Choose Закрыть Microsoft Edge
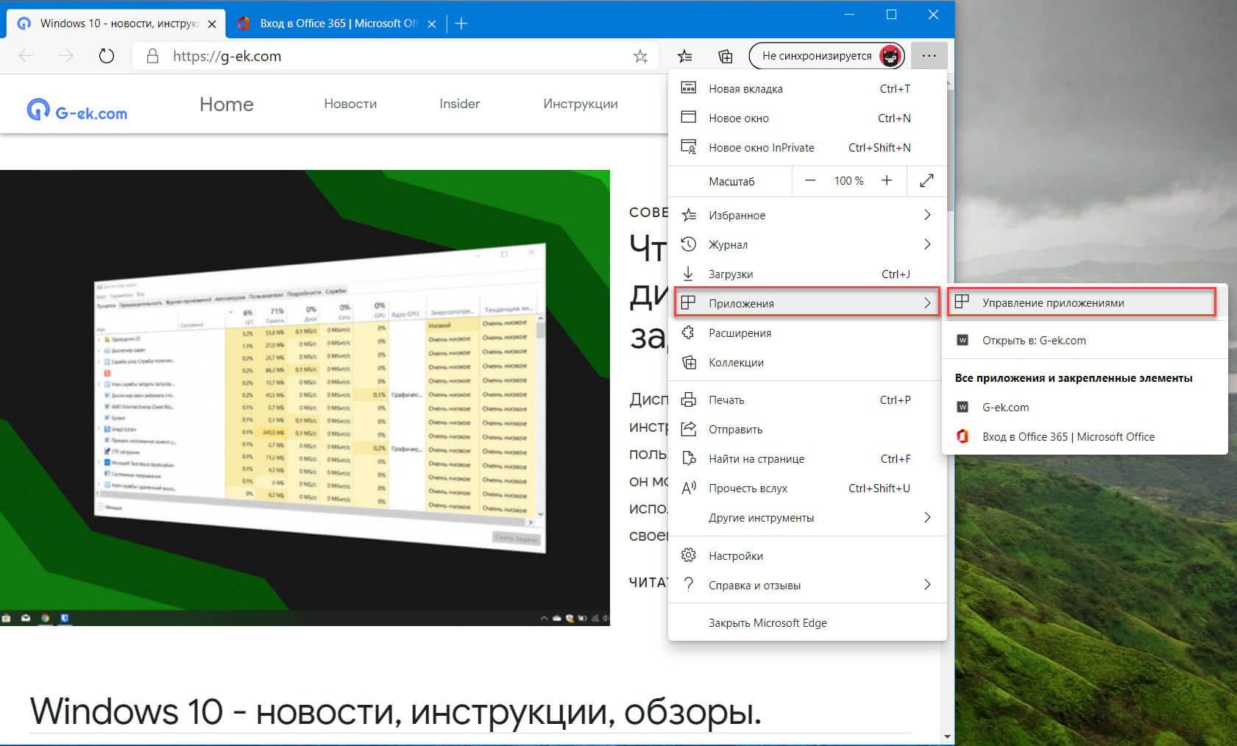Image resolution: width=1237 pixels, height=746 pixels. coord(807,622)
